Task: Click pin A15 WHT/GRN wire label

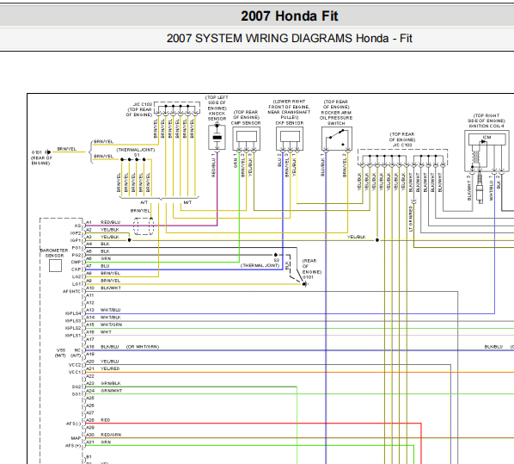Action: (x=111, y=325)
